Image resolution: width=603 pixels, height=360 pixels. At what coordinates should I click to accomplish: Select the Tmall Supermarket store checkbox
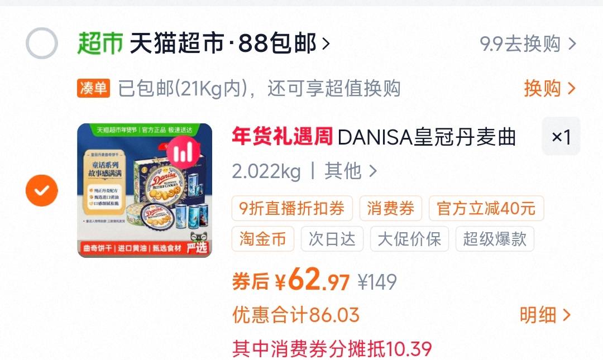41,43
